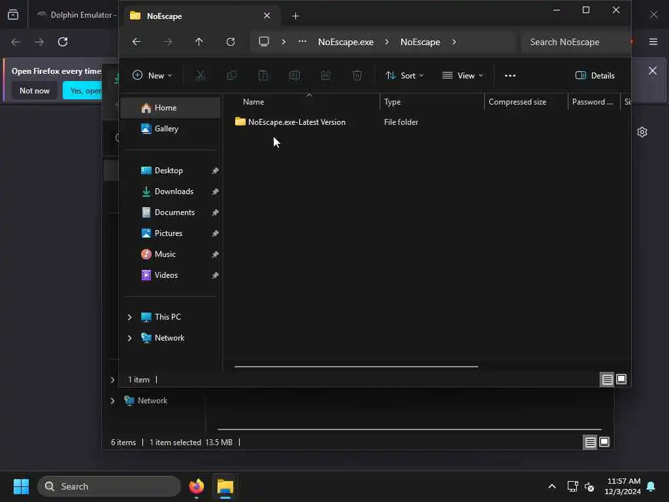Click the Back arrow in NoEscape Explorer window
Image resolution: width=669 pixels, height=502 pixels.
(x=136, y=42)
